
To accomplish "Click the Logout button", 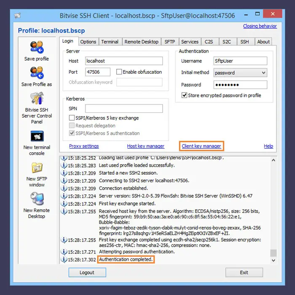I will pos(87,272).
